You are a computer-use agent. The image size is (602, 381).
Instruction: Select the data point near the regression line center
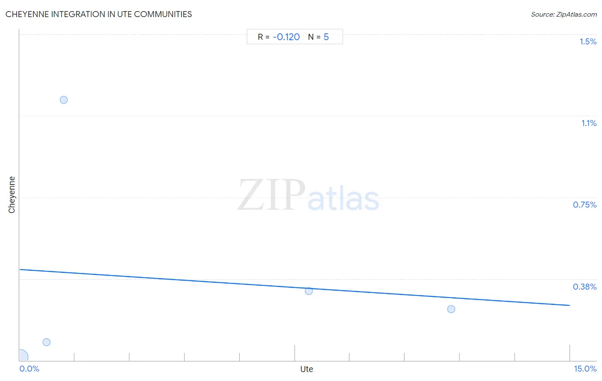pos(309,291)
